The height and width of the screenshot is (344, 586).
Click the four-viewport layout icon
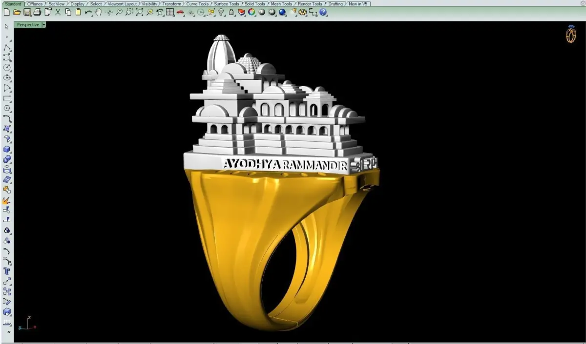[x=170, y=12]
